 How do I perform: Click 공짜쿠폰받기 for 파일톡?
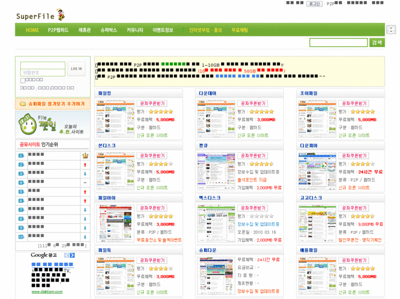pos(152,260)
